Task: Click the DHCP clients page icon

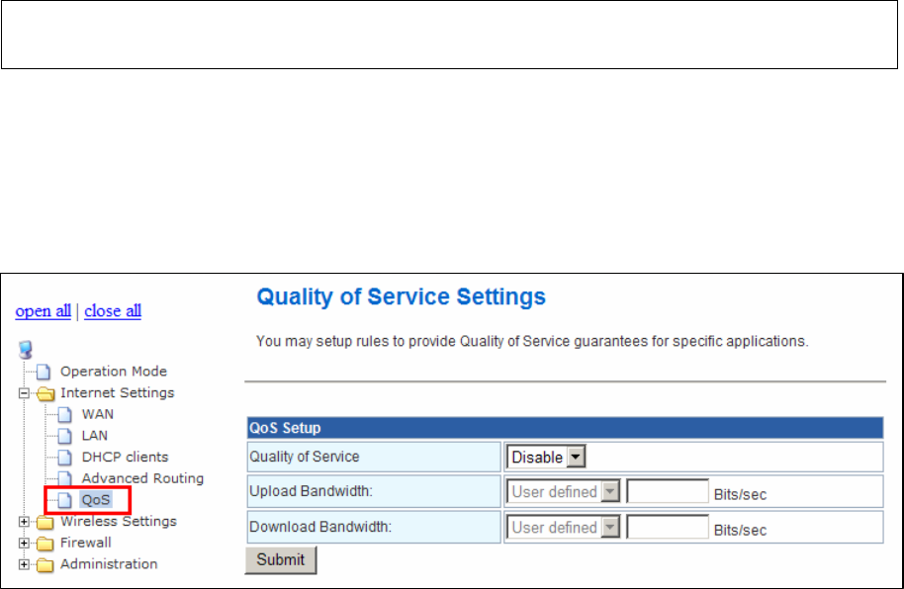Action: 65,457
